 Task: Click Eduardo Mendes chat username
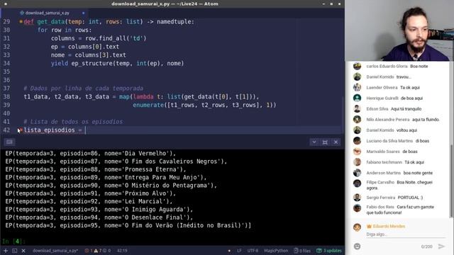pyautogui.click(x=389, y=226)
